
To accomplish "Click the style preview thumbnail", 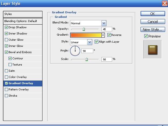I will pyautogui.click(x=153, y=49).
